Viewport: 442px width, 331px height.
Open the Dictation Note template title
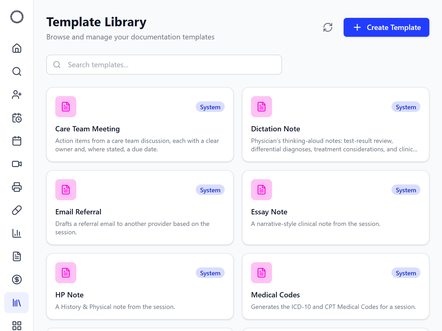[x=275, y=129]
